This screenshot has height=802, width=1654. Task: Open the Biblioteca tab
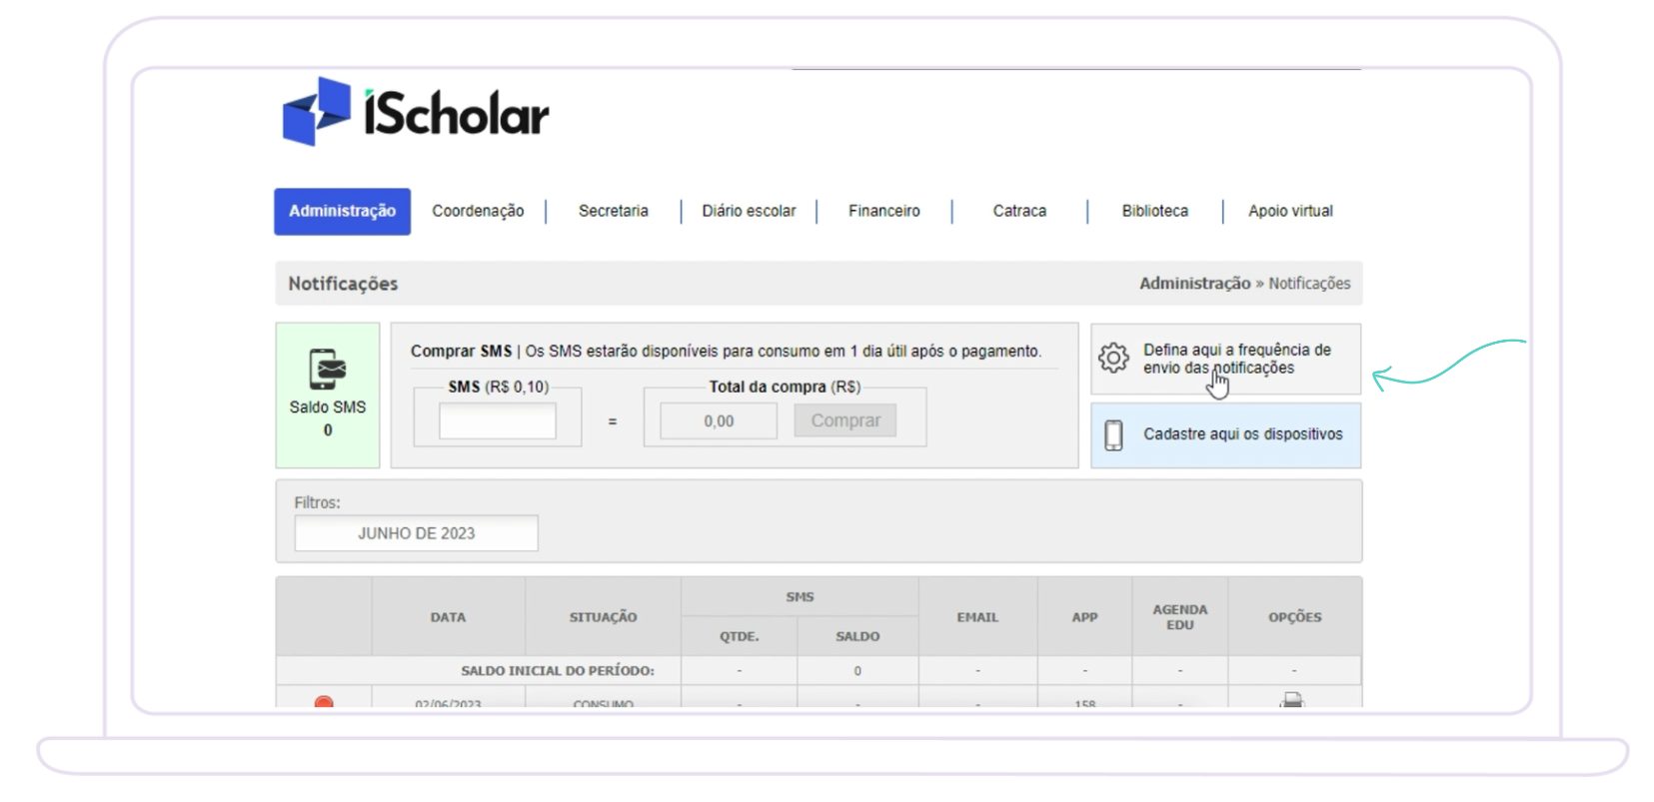1155,212
